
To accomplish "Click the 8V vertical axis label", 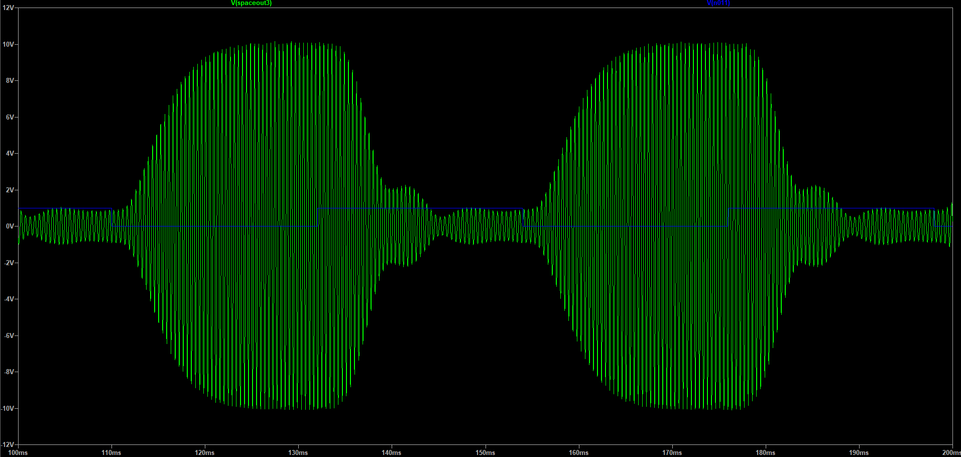I will click(10, 80).
